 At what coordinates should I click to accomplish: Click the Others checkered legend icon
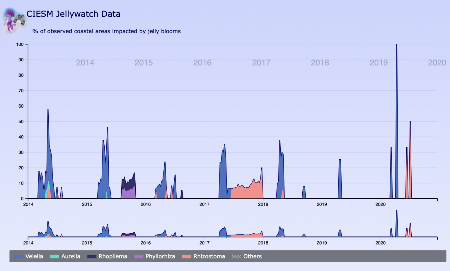coord(236,256)
